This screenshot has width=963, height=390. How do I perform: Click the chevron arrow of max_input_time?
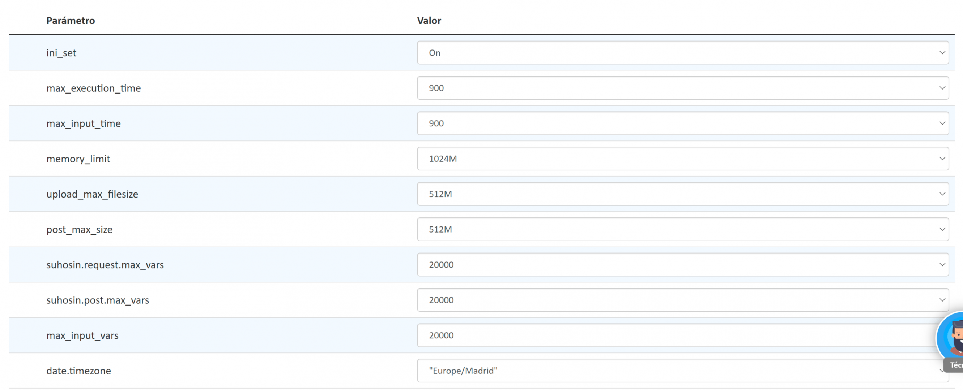click(x=942, y=123)
